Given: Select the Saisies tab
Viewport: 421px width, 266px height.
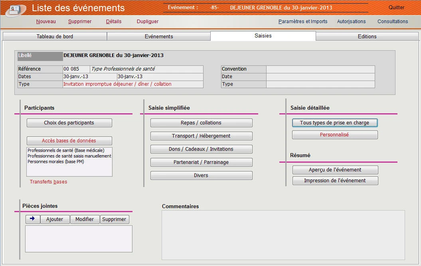Looking at the screenshot, I should [x=263, y=36].
